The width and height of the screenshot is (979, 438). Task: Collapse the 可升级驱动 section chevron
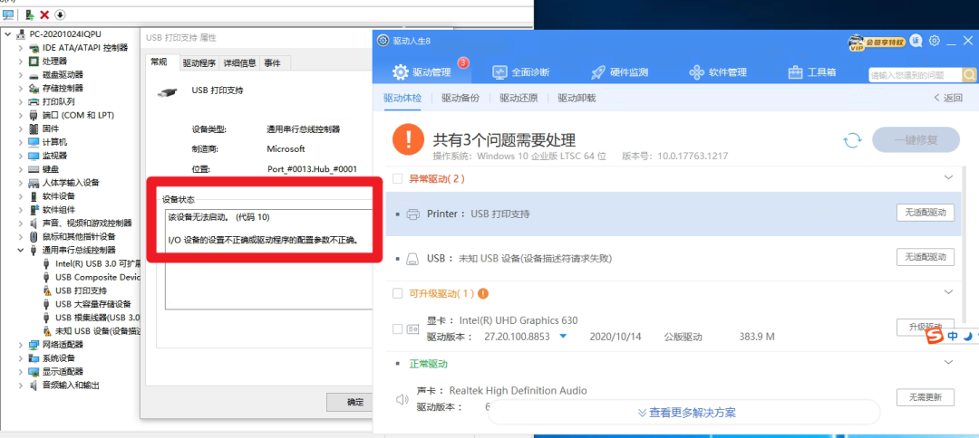click(949, 291)
